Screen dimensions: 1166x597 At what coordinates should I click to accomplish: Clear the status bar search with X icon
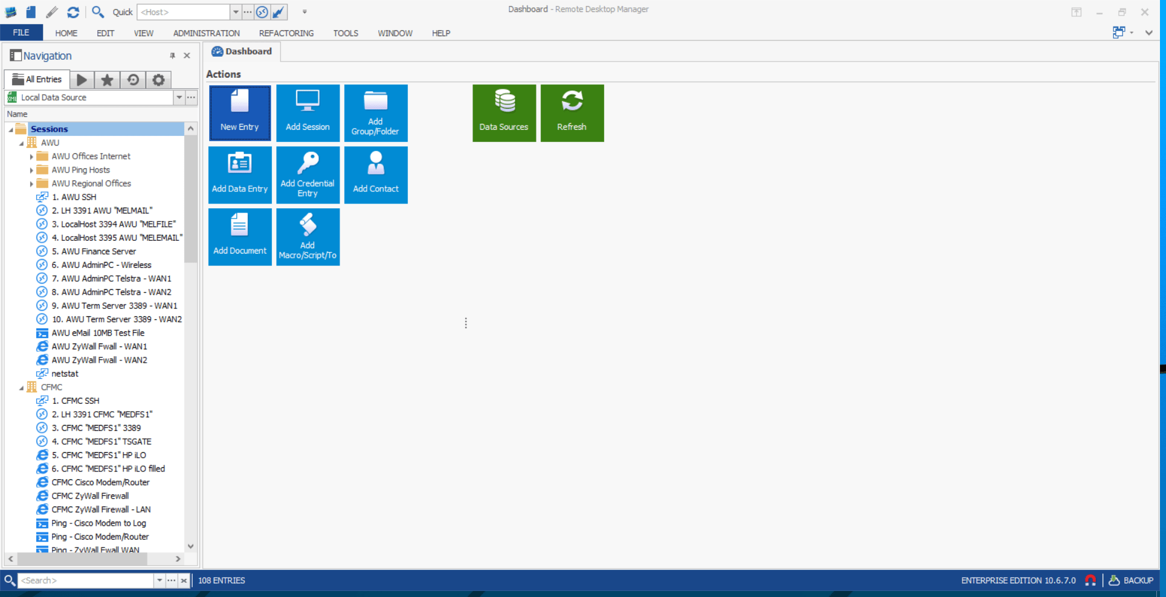click(x=184, y=581)
